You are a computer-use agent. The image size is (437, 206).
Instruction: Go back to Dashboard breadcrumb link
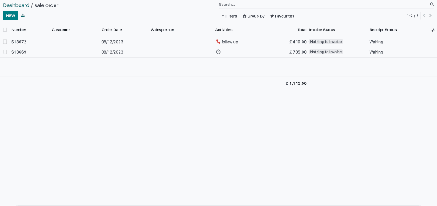16,5
